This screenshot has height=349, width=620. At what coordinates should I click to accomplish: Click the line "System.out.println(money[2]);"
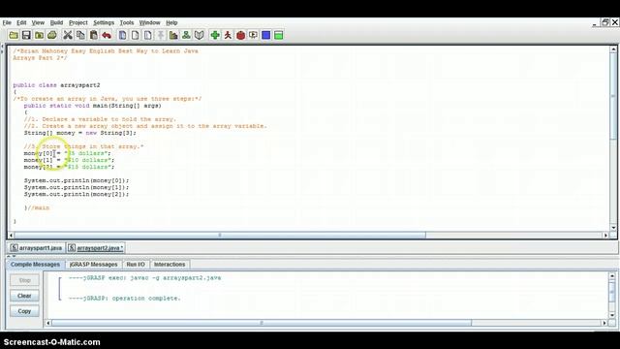77,194
